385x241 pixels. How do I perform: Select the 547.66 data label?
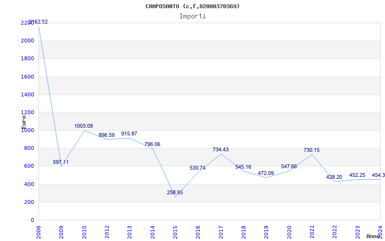pyautogui.click(x=289, y=166)
